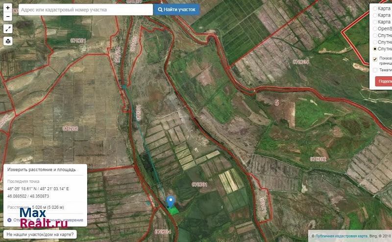Select the second "Карта" radio option

pos(375,15)
